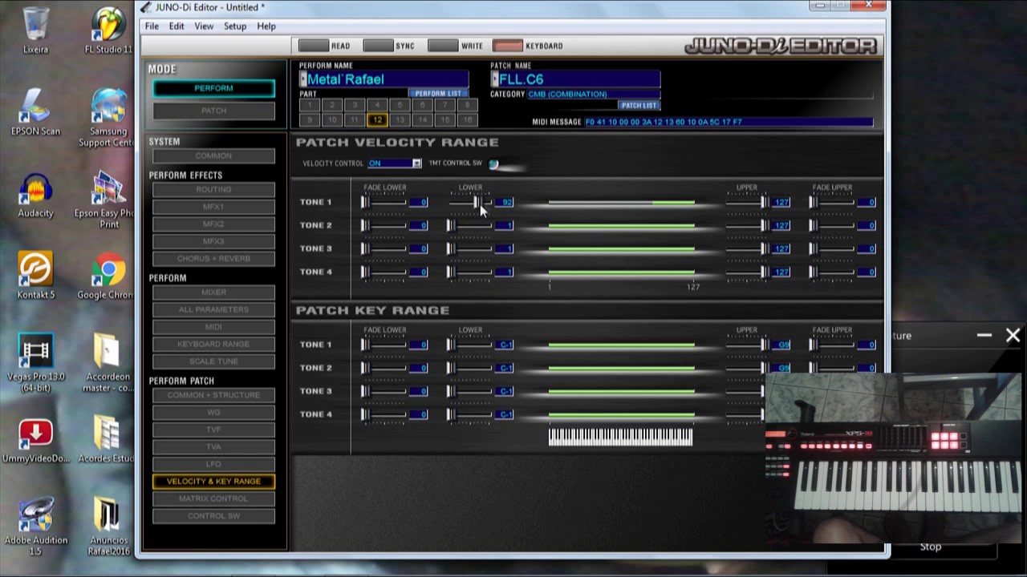Select the UmmyVideoDownloader desktop icon
Image resolution: width=1027 pixels, height=577 pixels.
tap(35, 439)
